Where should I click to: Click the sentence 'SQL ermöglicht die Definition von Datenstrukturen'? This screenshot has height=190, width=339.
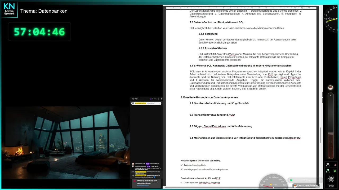237,28
